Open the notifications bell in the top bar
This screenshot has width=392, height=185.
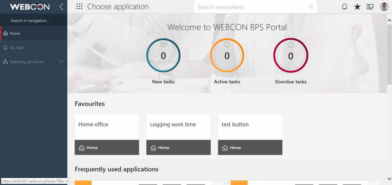click(x=345, y=7)
